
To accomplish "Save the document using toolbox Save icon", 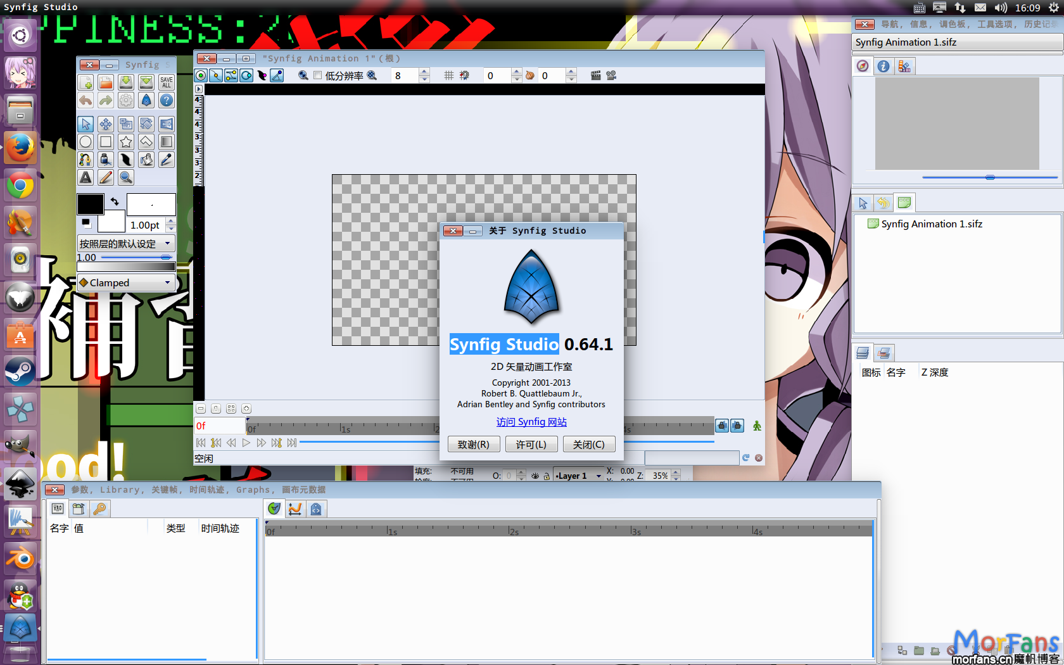I will coord(126,82).
